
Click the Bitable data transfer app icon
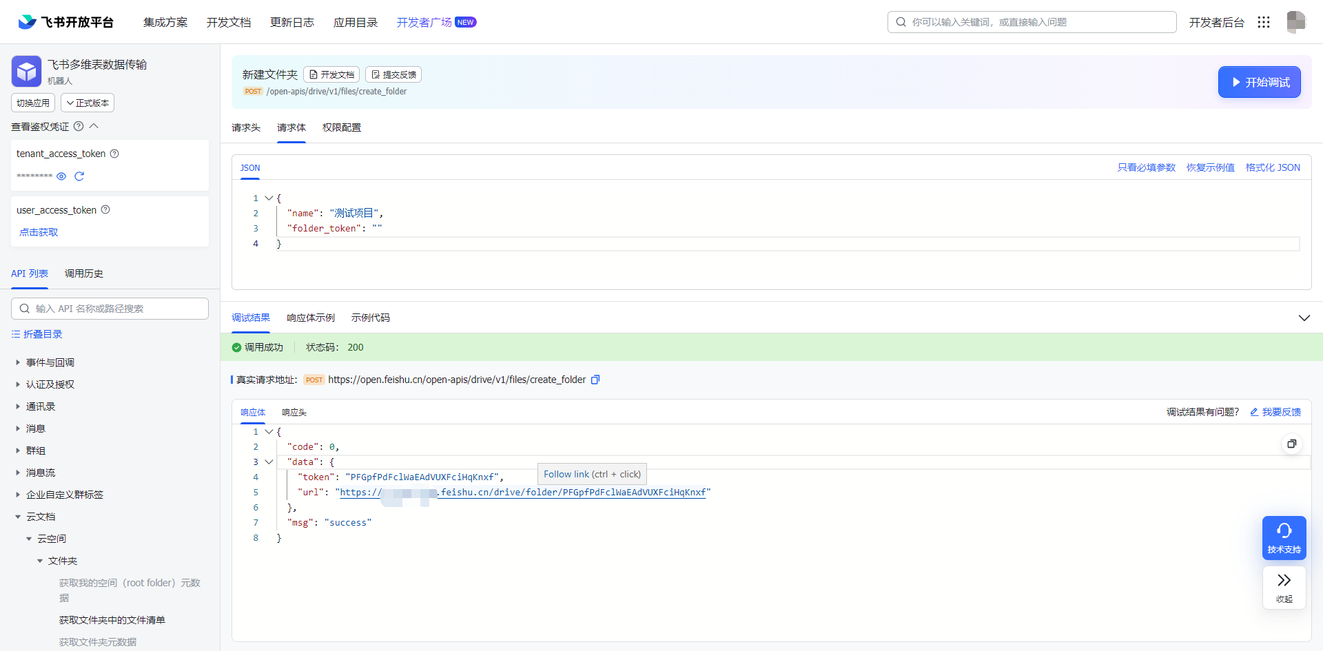27,71
